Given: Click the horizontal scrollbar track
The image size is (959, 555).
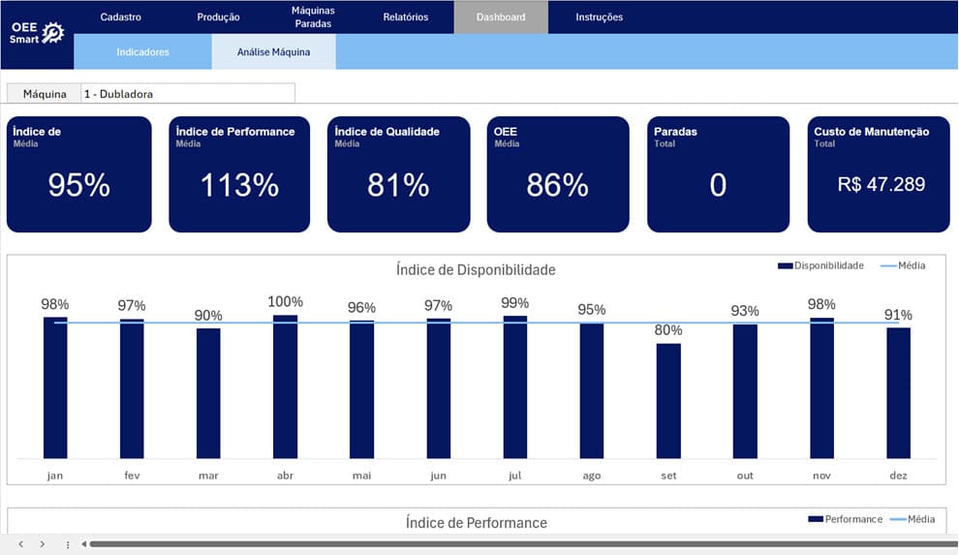Looking at the screenshot, I should pyautogui.click(x=523, y=544).
